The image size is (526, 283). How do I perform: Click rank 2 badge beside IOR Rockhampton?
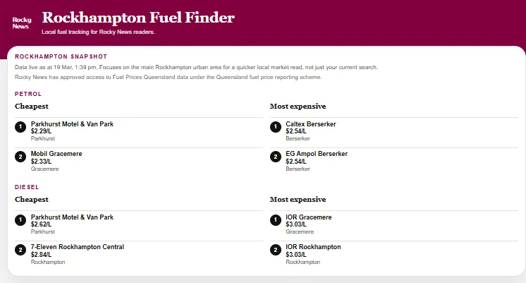276,250
